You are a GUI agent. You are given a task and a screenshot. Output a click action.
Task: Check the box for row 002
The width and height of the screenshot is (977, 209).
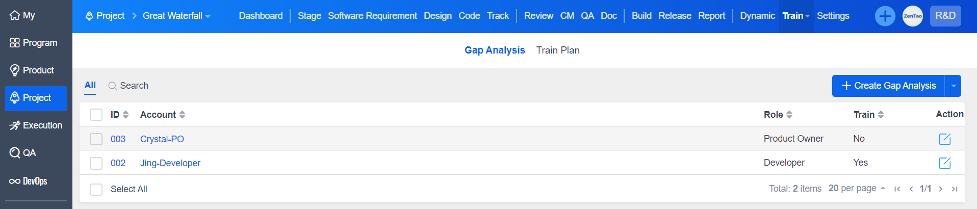point(96,163)
